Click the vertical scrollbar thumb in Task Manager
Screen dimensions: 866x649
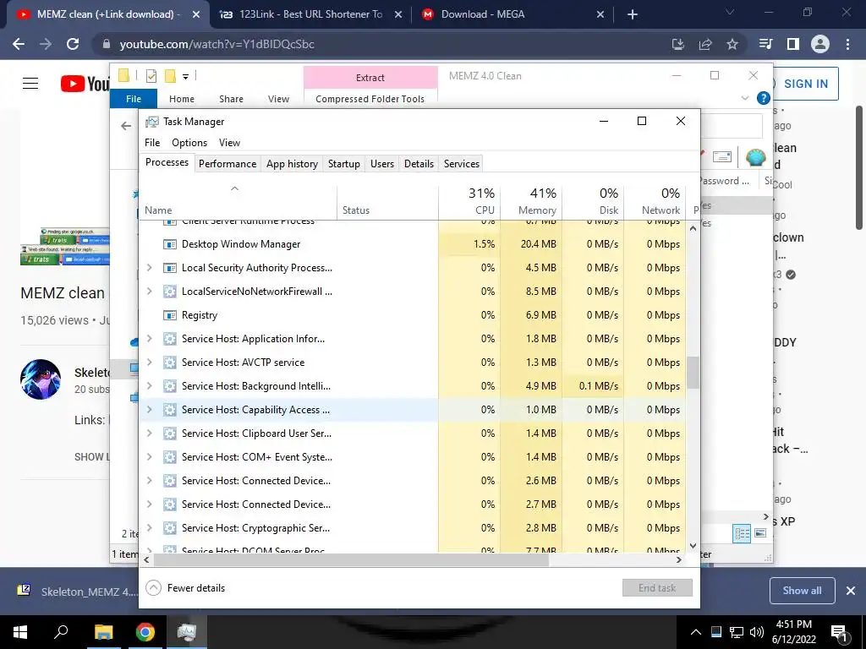(693, 373)
